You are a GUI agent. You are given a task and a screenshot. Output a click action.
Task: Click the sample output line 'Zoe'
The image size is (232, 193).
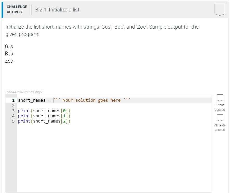pyautogui.click(x=9, y=61)
